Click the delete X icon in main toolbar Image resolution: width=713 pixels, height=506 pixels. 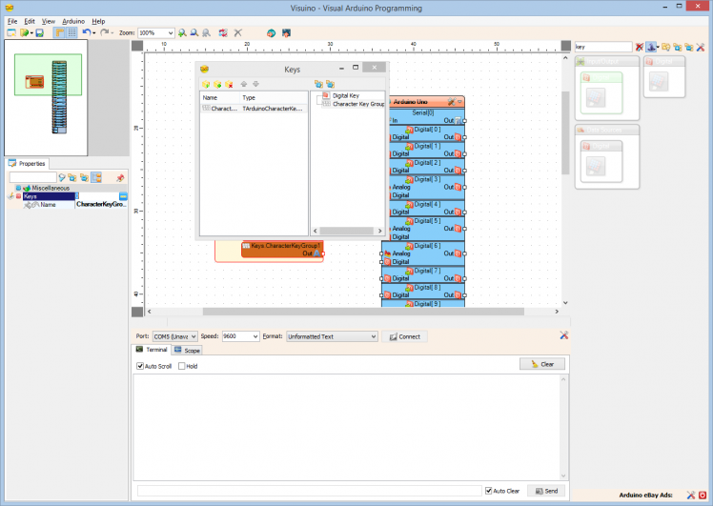pyautogui.click(x=237, y=32)
